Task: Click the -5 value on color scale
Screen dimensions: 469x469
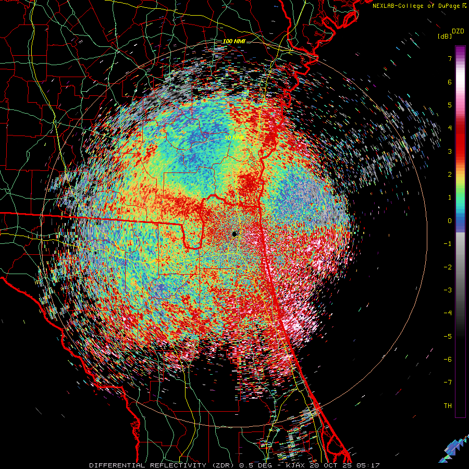Action: pos(448,336)
